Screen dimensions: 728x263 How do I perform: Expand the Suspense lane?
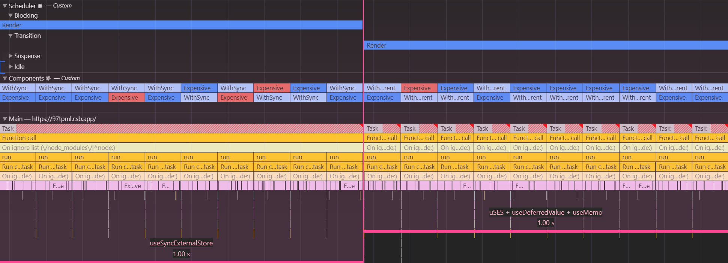pyautogui.click(x=11, y=56)
